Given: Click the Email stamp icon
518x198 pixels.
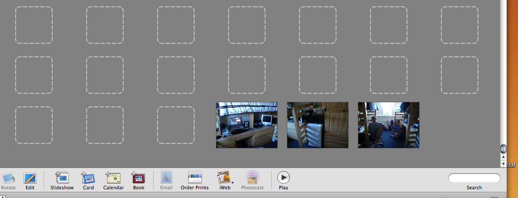Looking at the screenshot, I should (166, 177).
